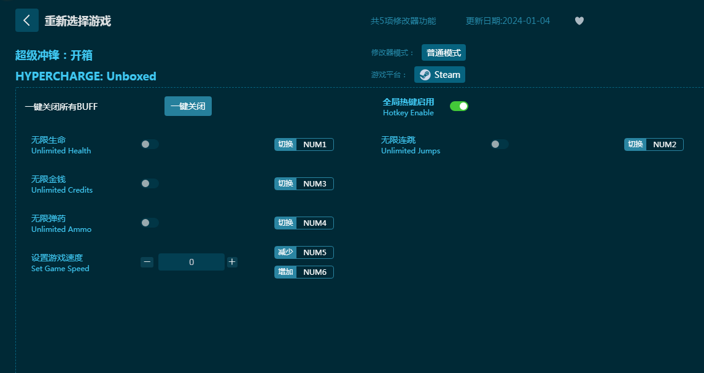Click NUM5 decrease speed hotkey

click(315, 252)
